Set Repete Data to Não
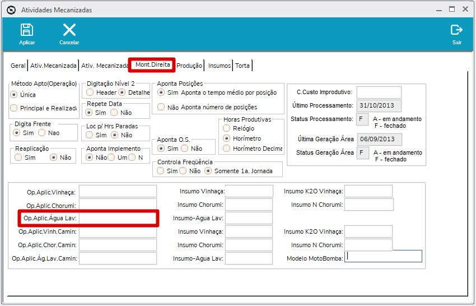The height and width of the screenshot is (306, 476). (114, 113)
